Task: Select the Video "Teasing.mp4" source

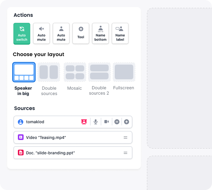Action: [x=73, y=137]
